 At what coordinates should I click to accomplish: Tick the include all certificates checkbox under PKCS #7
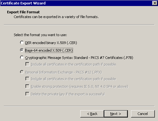coord(27,64)
